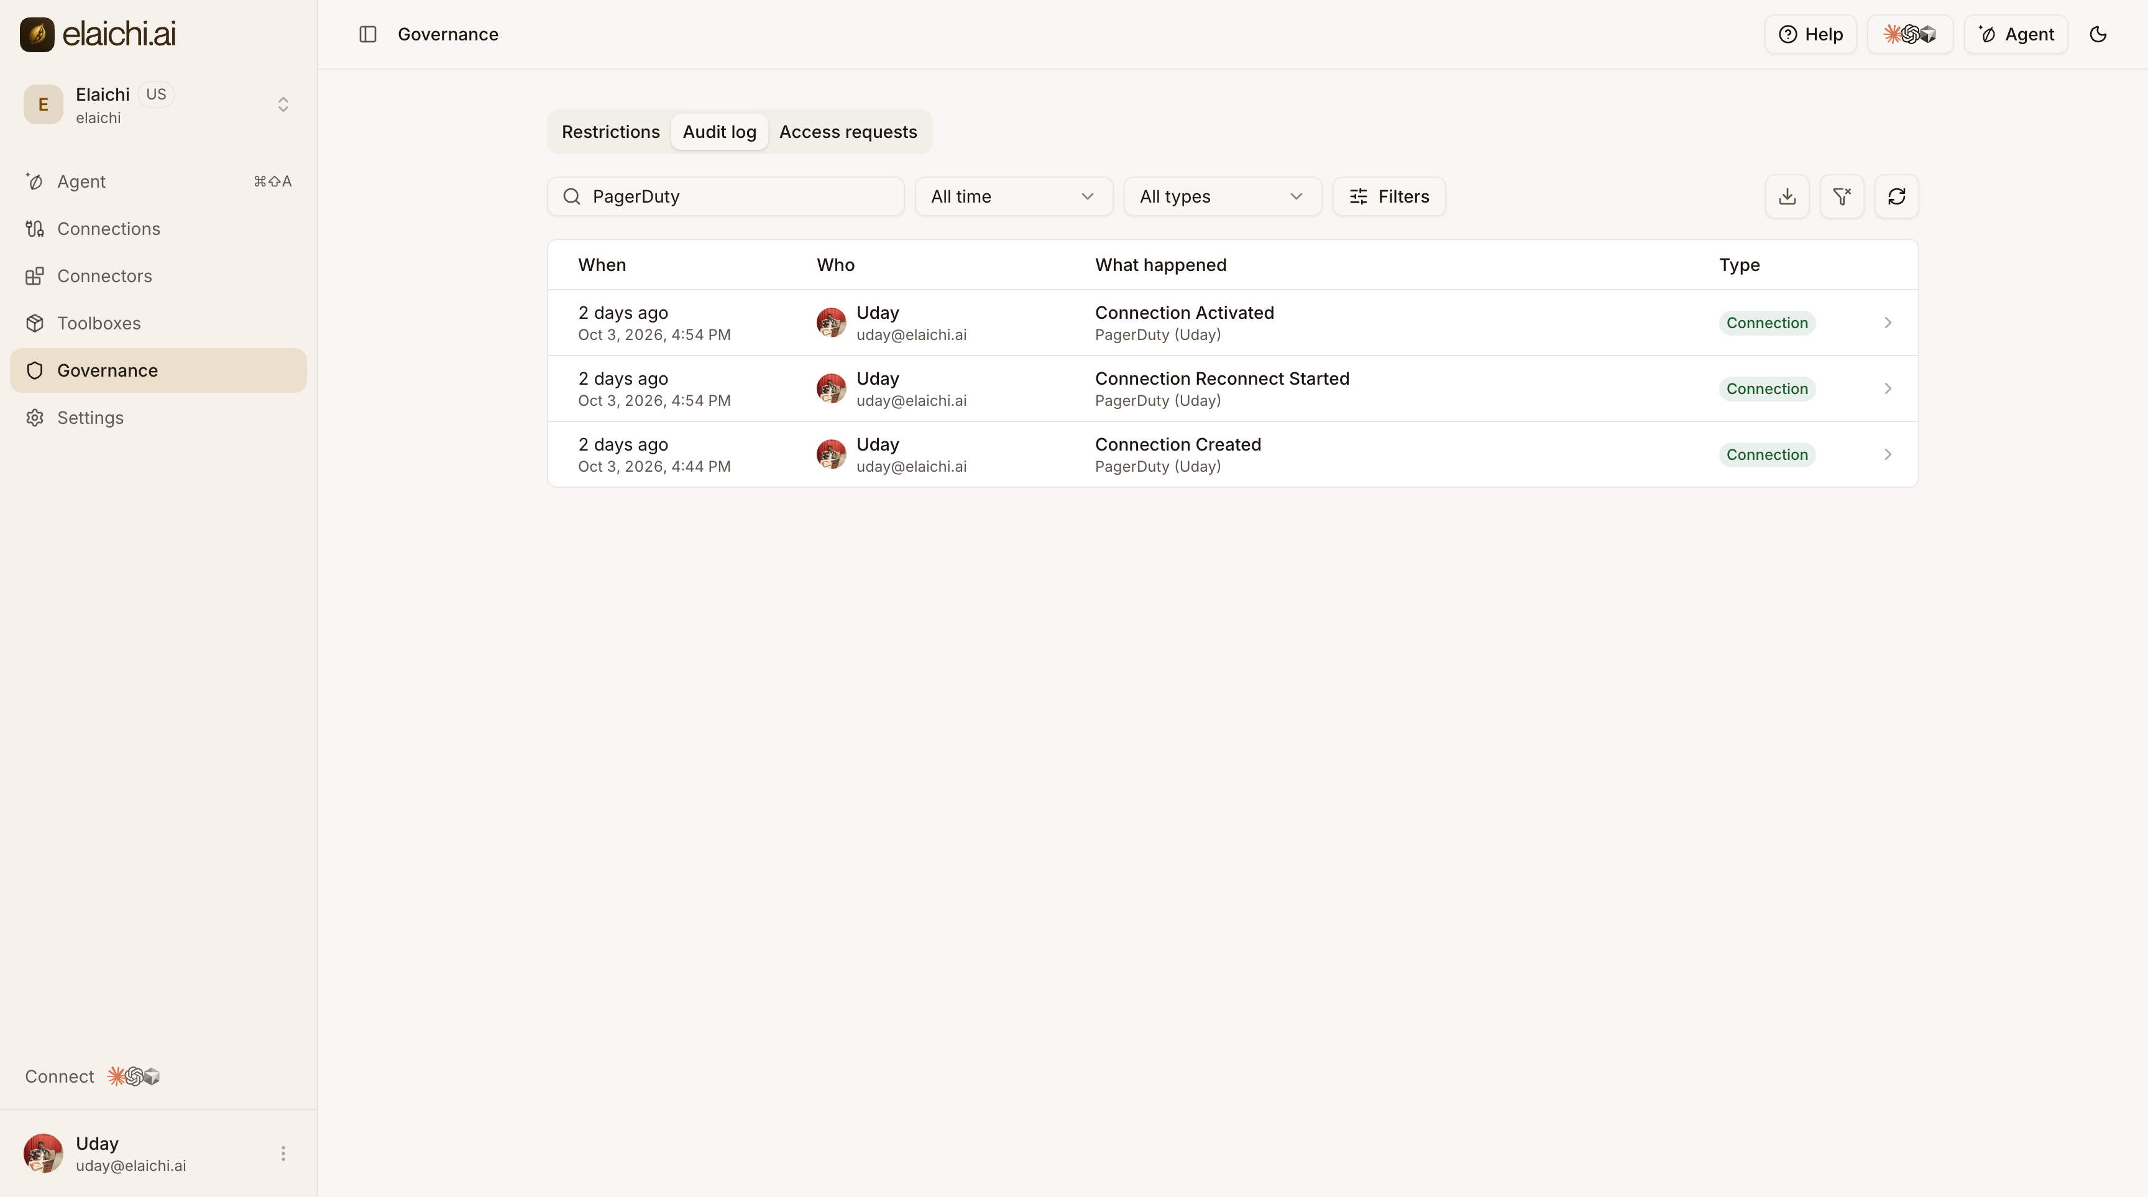2148x1197 pixels.
Task: Switch to the Restrictions tab
Action: pos(610,132)
